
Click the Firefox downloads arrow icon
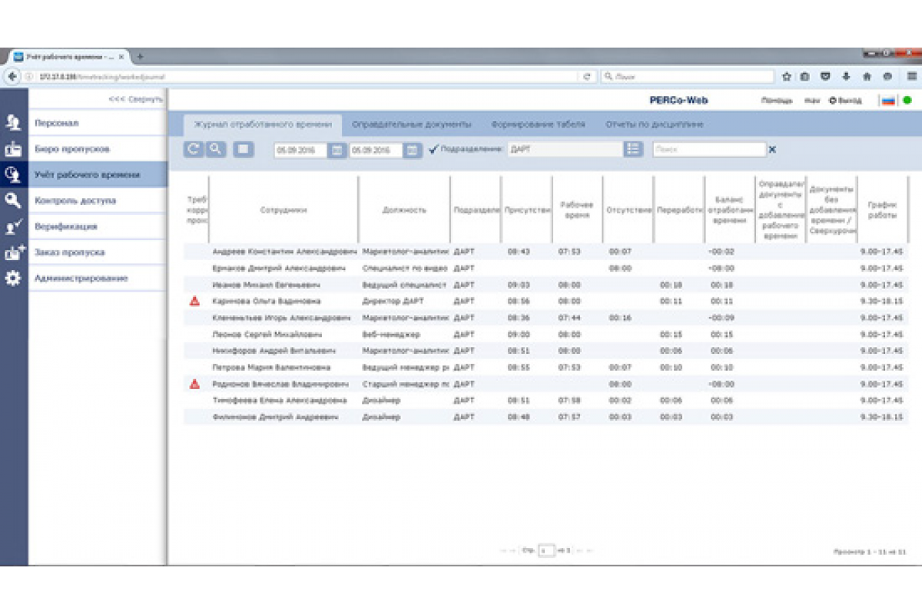pyautogui.click(x=846, y=77)
